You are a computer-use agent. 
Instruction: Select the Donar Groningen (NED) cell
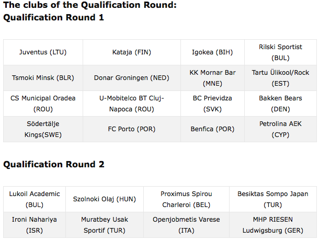click(132, 78)
